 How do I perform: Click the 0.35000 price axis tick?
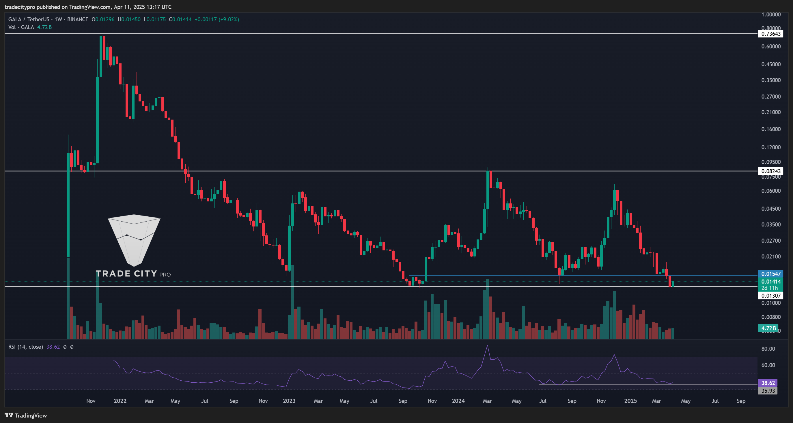[771, 80]
